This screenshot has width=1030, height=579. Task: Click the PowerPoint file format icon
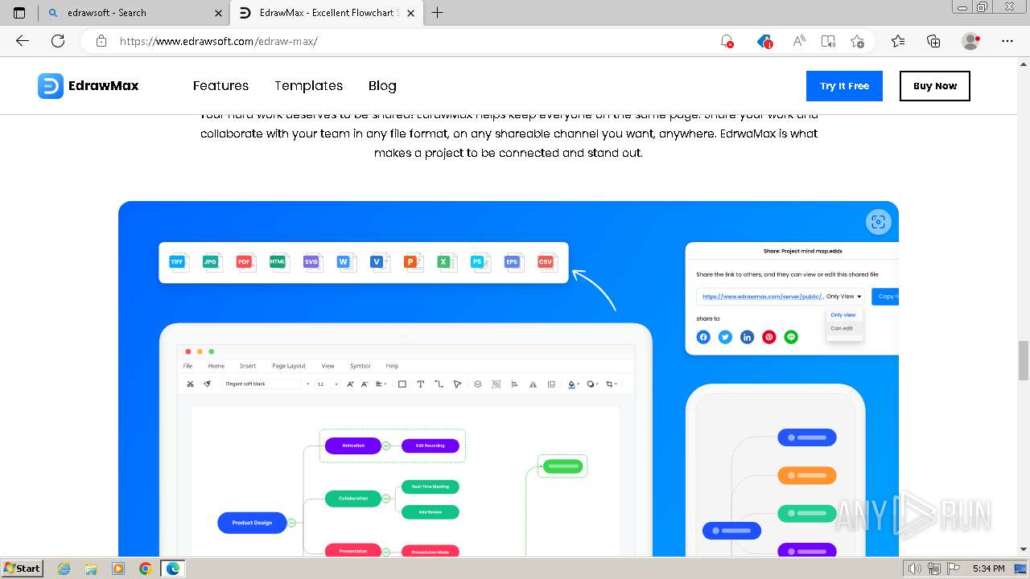pos(413,262)
